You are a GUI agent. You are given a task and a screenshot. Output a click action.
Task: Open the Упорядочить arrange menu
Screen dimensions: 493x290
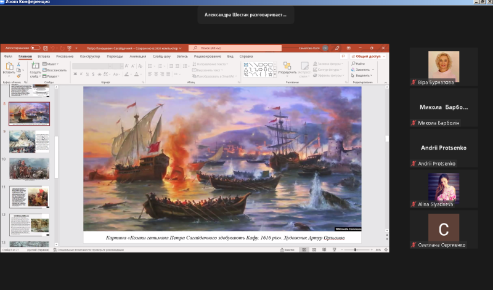287,68
